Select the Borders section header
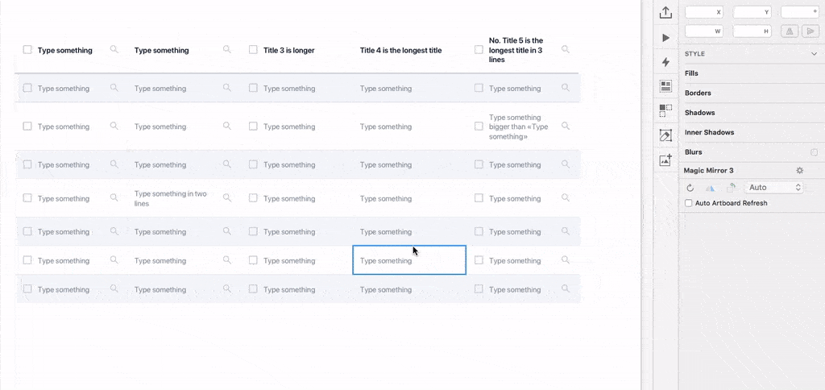This screenshot has height=390, width=825. 698,93
